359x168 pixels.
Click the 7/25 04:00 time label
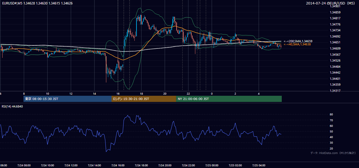point(259,165)
